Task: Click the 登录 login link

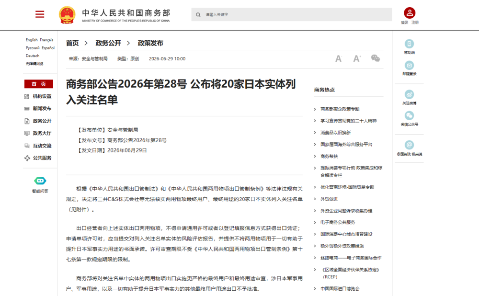Action: coord(404,23)
